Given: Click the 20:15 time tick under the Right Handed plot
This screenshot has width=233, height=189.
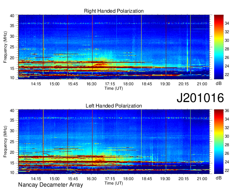Looking at the screenshot, I should click(184, 84).
